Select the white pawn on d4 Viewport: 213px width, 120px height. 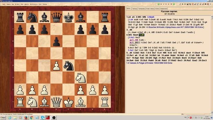point(56,66)
